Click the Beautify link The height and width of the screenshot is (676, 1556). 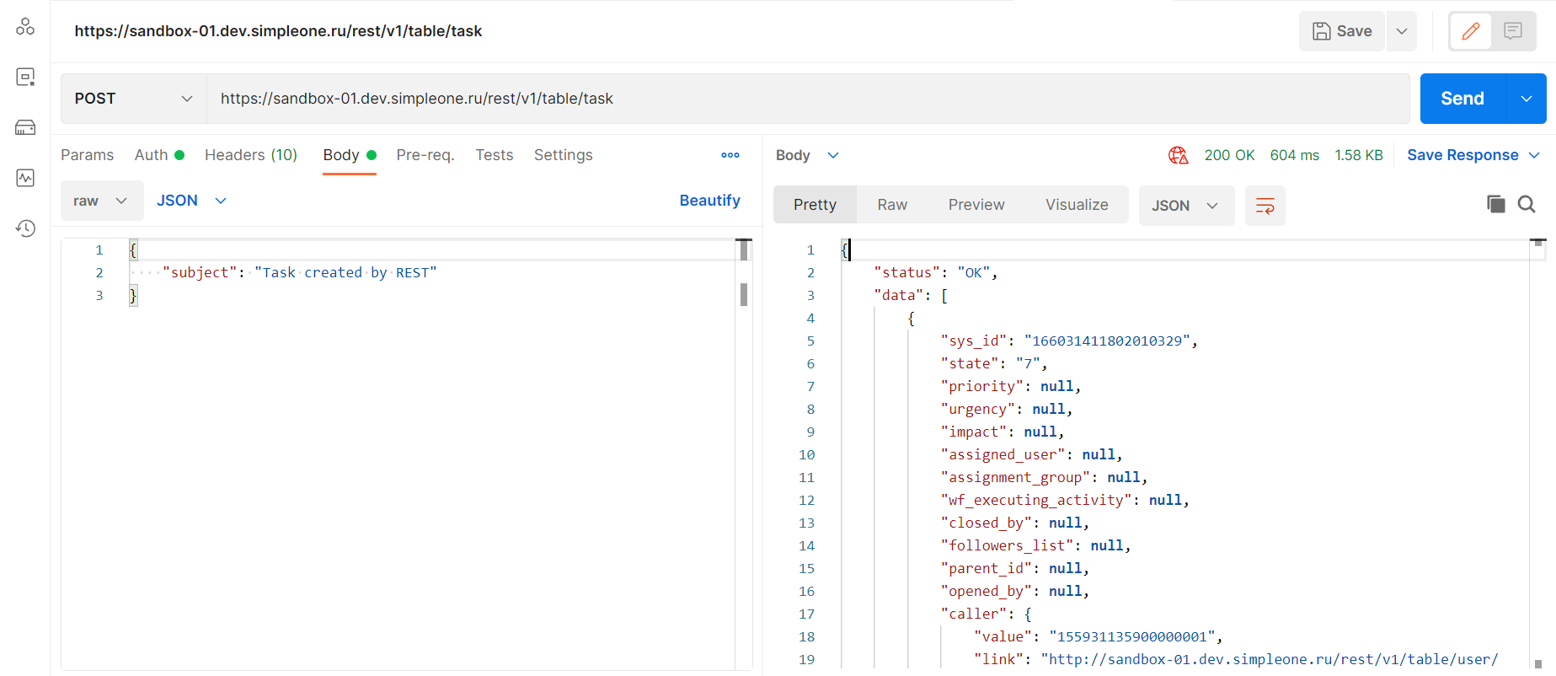pyautogui.click(x=709, y=201)
